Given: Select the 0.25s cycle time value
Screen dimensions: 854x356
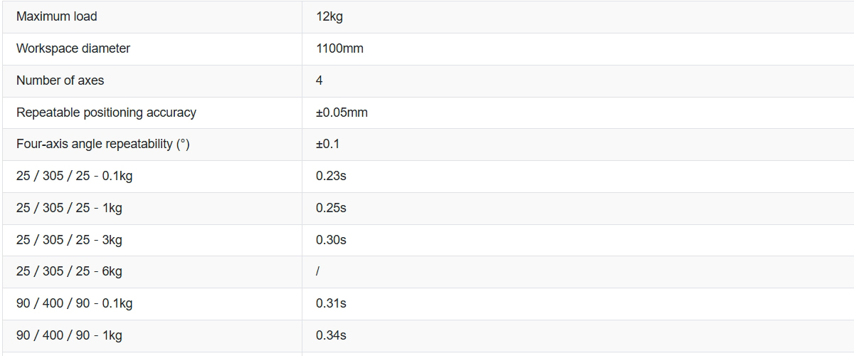Looking at the screenshot, I should coord(331,208).
